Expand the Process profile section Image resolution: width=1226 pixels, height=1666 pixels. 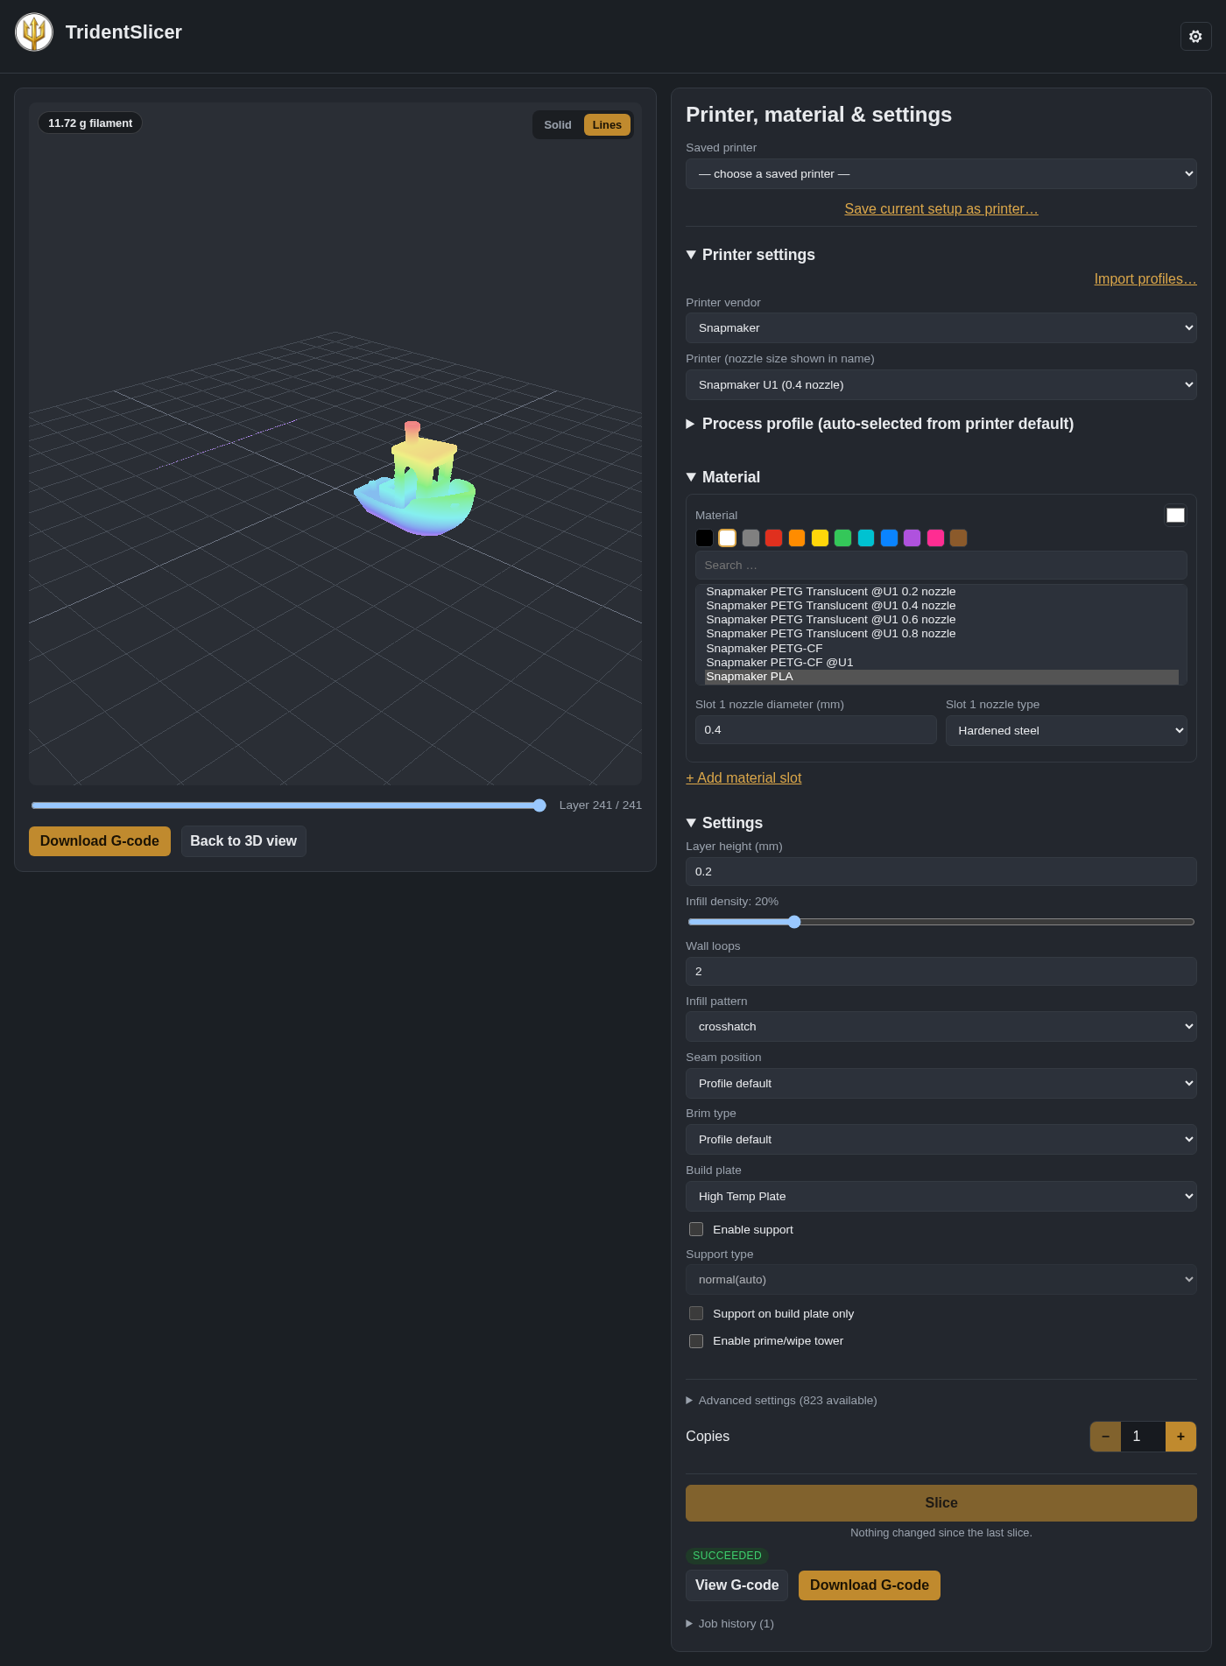point(879,424)
